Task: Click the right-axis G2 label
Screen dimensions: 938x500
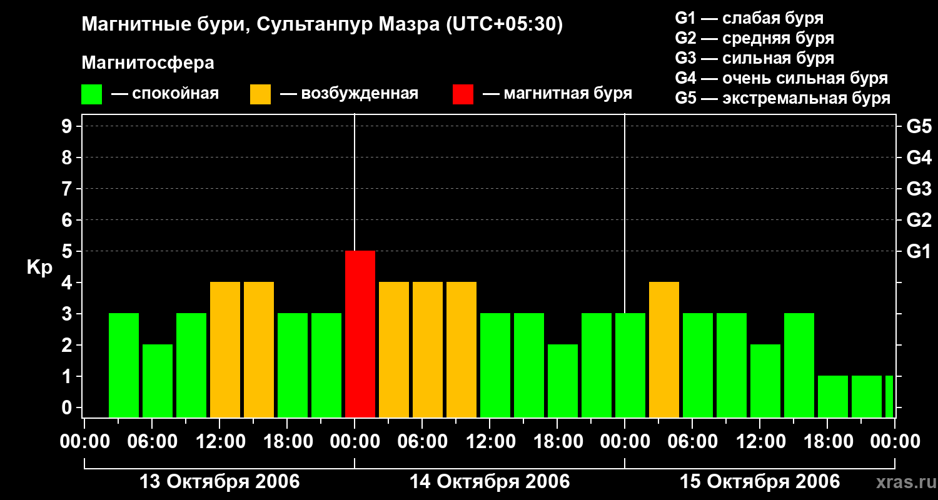Action: (919, 221)
